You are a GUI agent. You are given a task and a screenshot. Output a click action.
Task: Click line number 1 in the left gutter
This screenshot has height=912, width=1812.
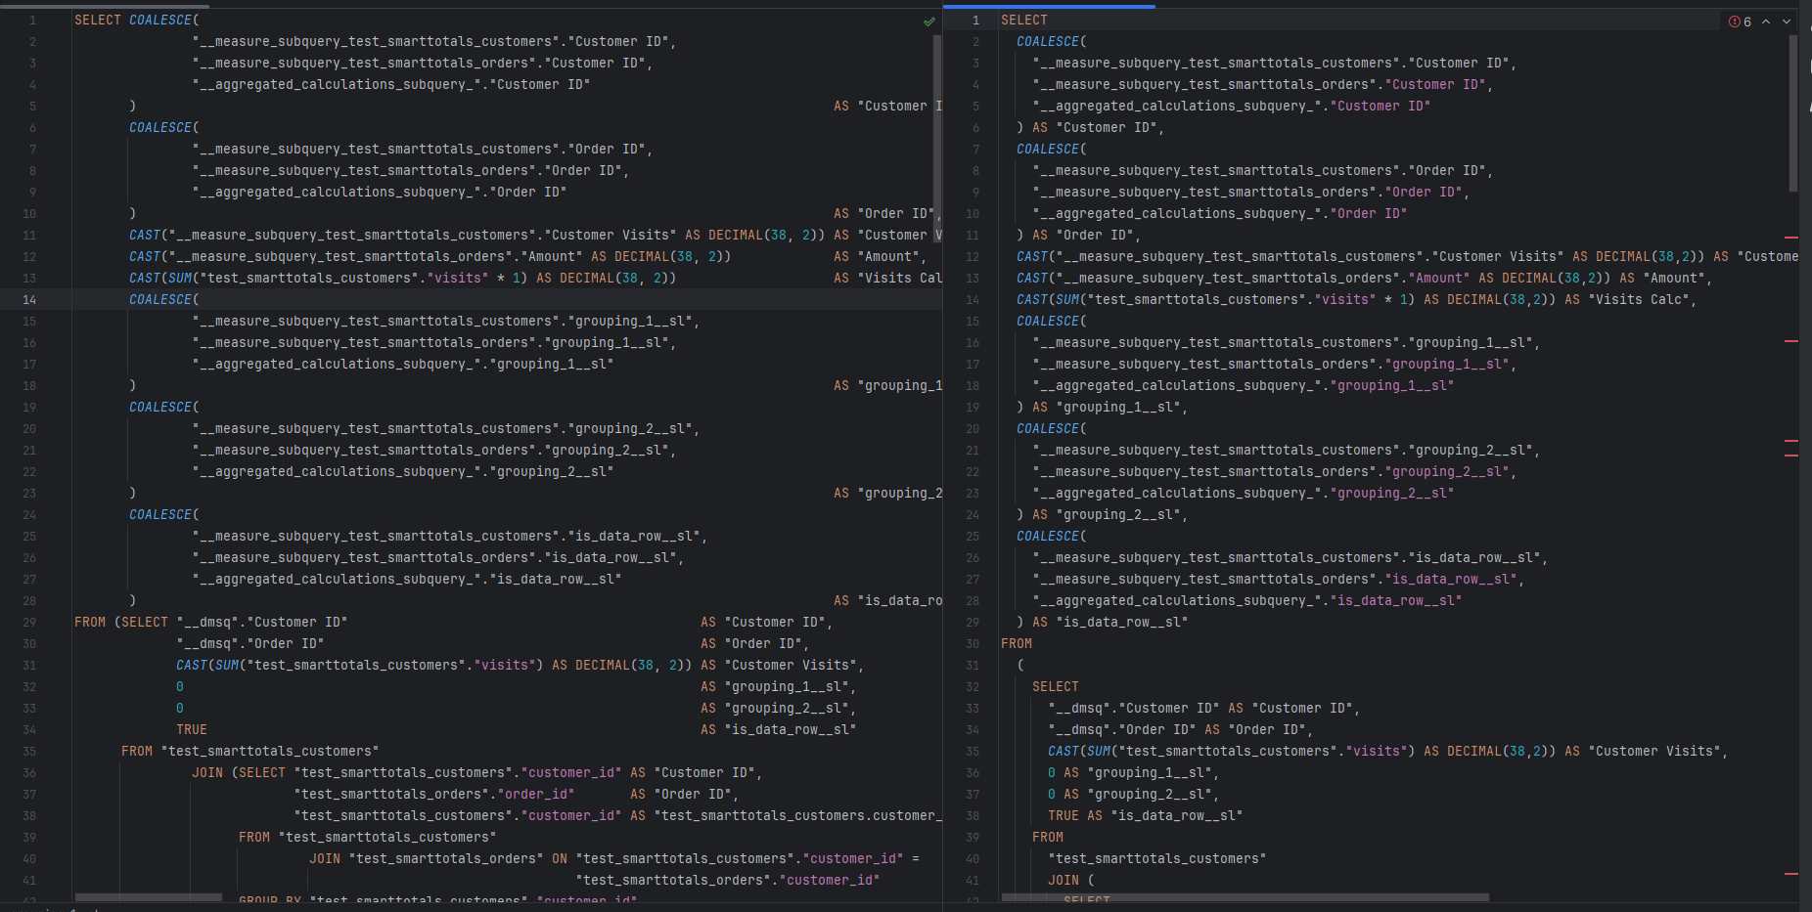[x=32, y=21]
